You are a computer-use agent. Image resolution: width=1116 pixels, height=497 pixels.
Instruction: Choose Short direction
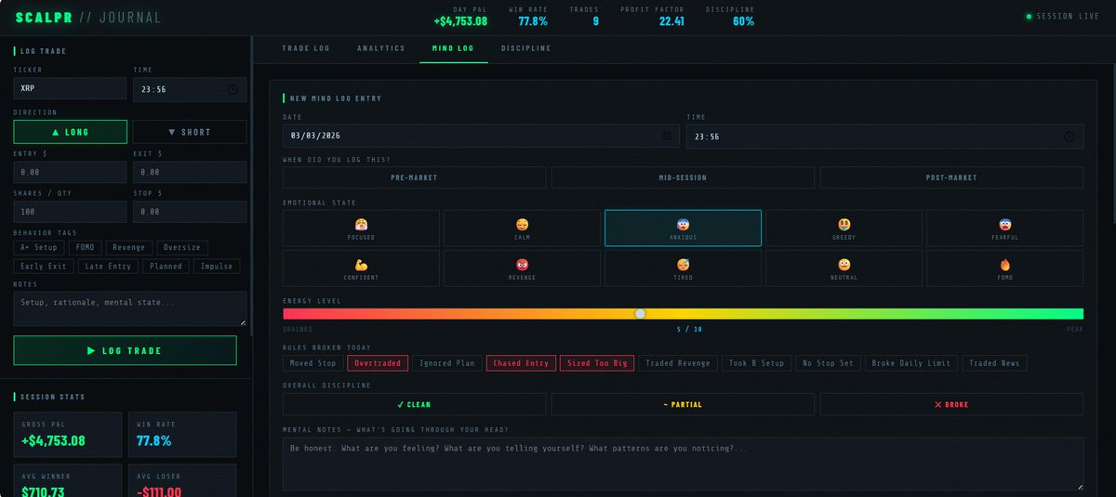tap(190, 132)
